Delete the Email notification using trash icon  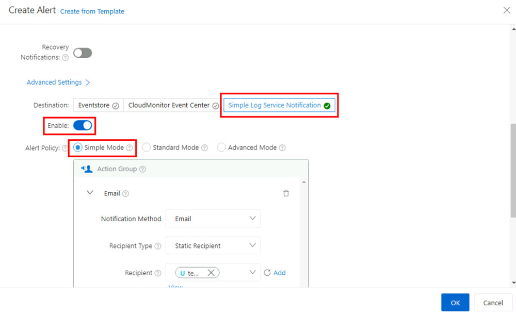[286, 193]
